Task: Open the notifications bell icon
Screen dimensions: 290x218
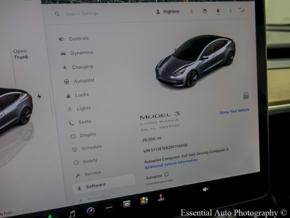Action: pos(217,11)
